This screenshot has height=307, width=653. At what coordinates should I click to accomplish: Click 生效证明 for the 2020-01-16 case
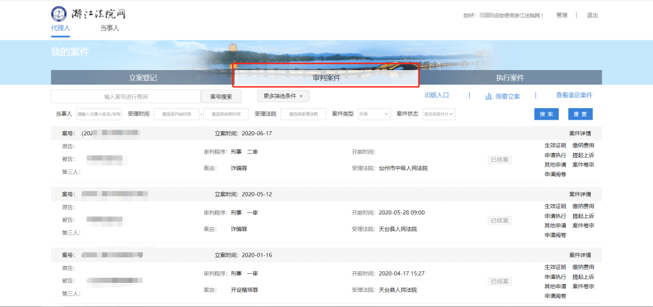(x=555, y=267)
